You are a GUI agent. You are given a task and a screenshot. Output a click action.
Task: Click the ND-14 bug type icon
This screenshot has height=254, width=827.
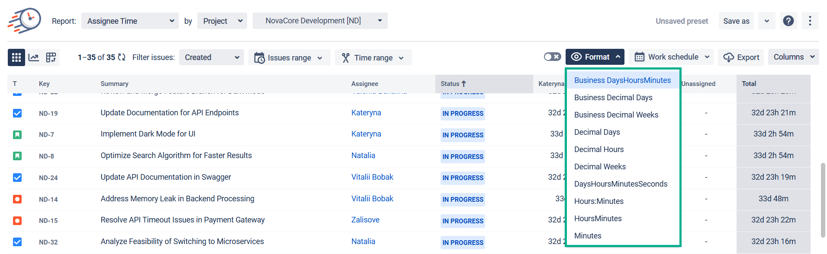point(17,199)
